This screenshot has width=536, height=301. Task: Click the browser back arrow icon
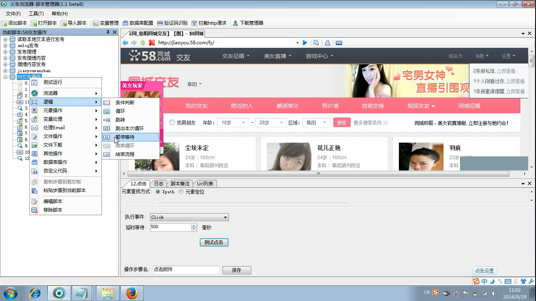(125, 43)
